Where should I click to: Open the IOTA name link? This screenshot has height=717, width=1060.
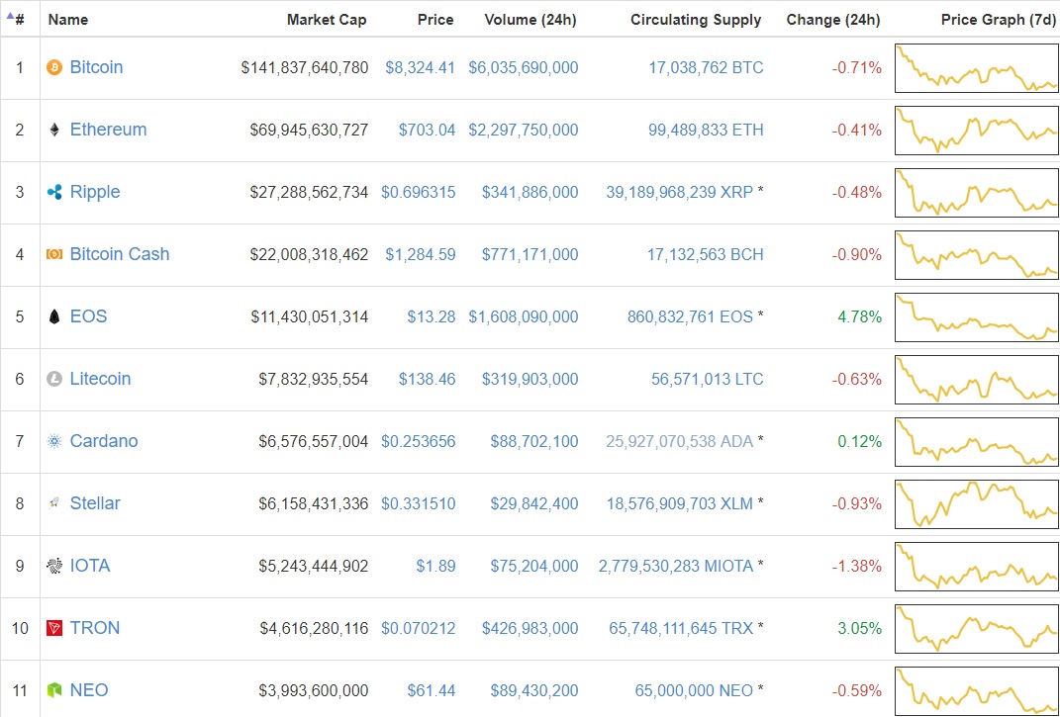[90, 566]
